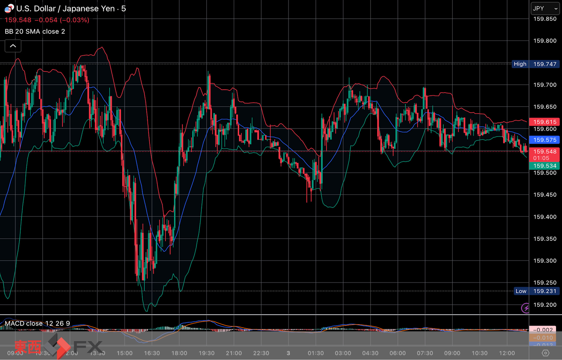Click the 06:00 time axis label
The width and height of the screenshot is (562, 360).
coord(398,353)
